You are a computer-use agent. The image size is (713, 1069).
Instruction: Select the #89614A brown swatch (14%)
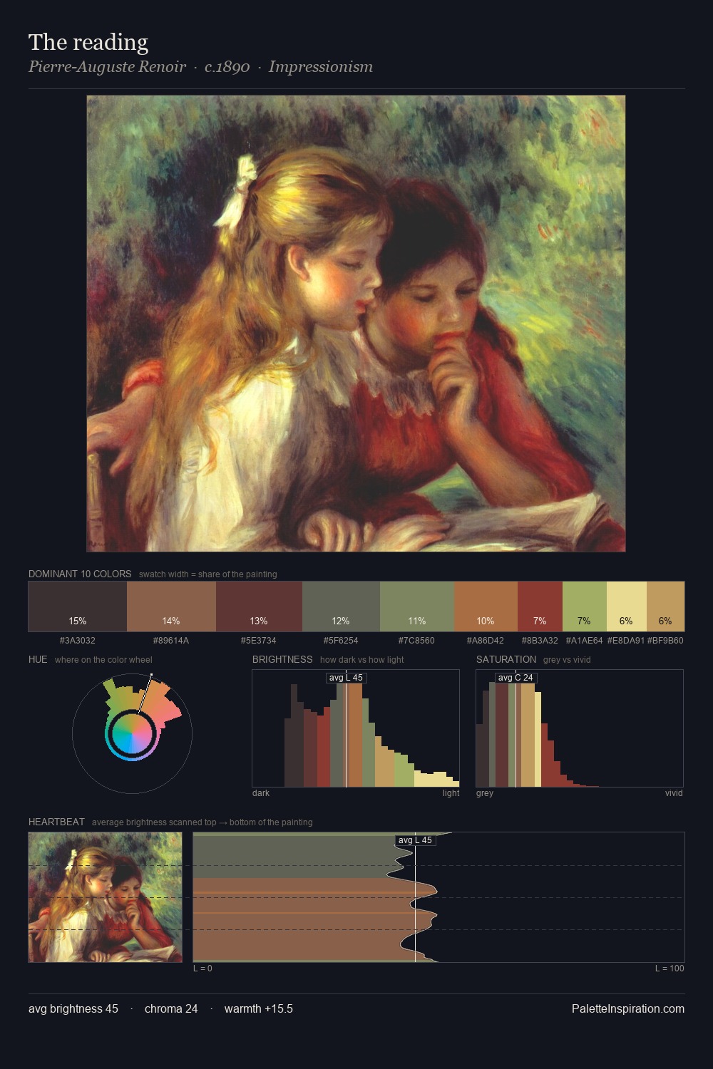pyautogui.click(x=171, y=606)
